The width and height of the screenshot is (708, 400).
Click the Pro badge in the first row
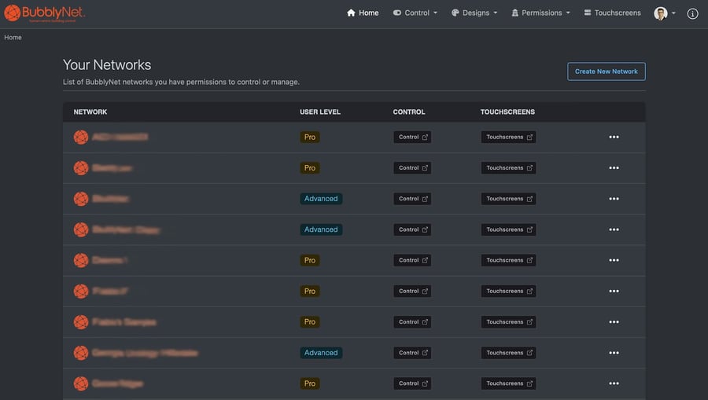[310, 137]
